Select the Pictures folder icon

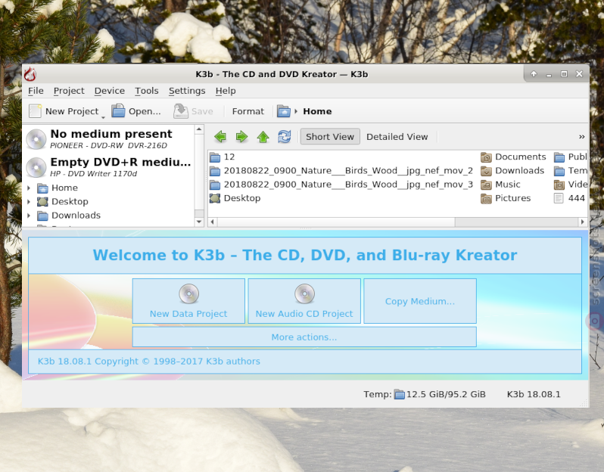point(486,199)
